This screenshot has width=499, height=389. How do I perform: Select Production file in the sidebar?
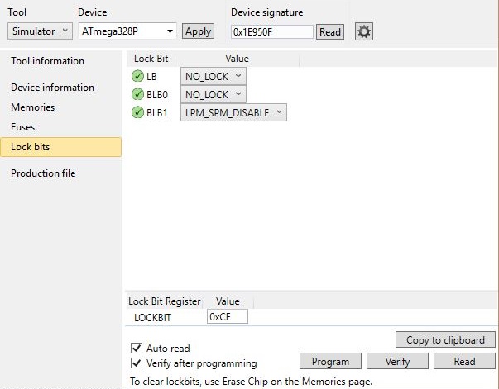(42, 173)
